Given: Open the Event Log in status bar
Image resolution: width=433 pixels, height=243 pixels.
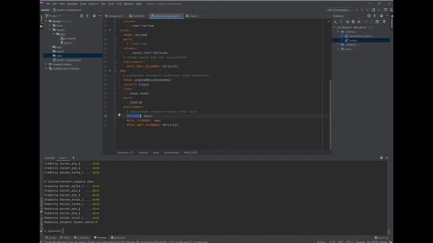Looking at the screenshot, I should [x=382, y=238].
